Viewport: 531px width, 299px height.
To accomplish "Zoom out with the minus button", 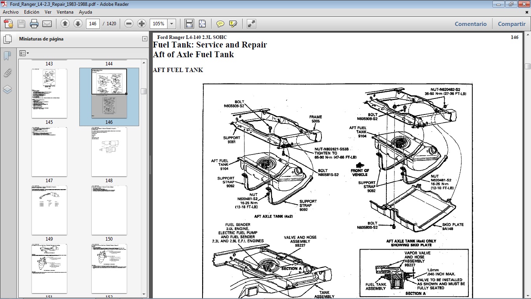I will 129,24.
